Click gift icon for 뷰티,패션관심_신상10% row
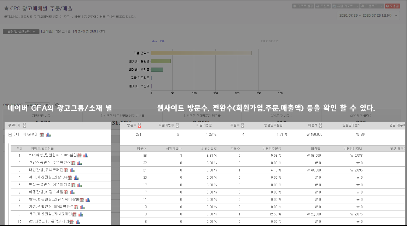407x226 pixels. click(x=70, y=178)
